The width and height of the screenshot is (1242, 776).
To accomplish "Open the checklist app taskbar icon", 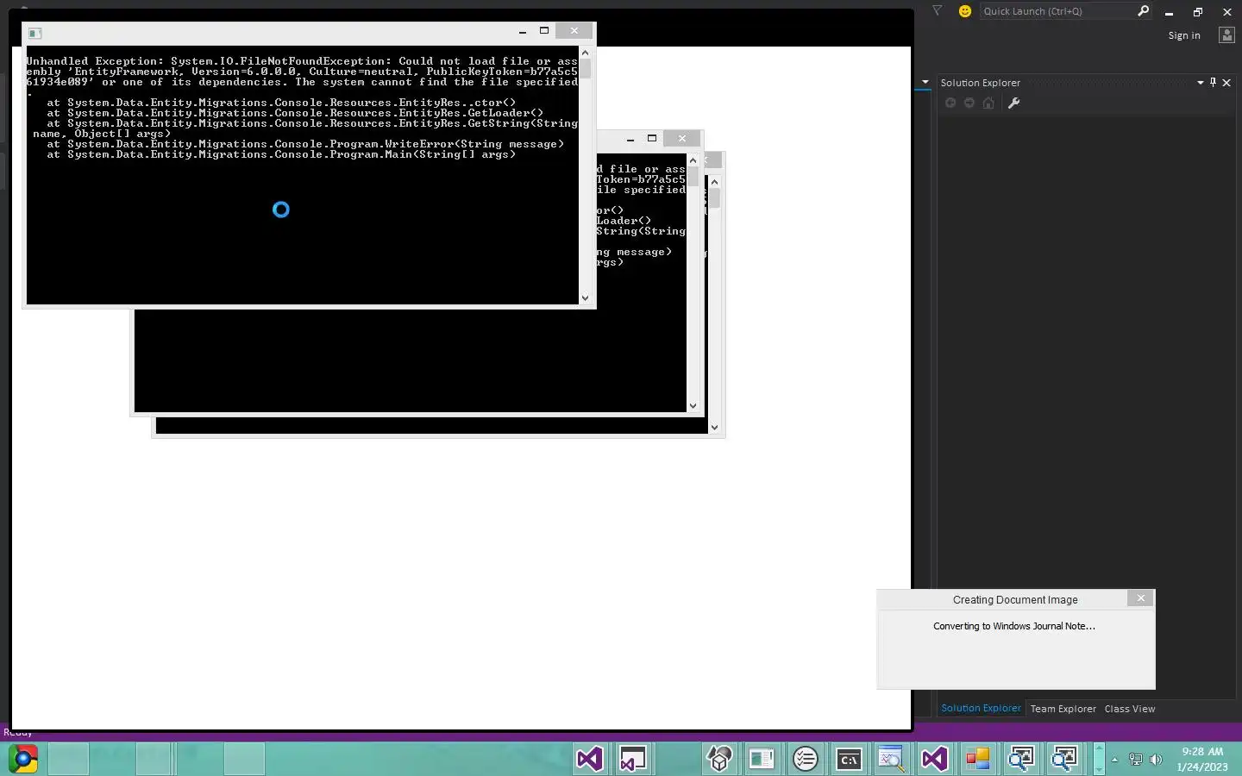I will 805,759.
